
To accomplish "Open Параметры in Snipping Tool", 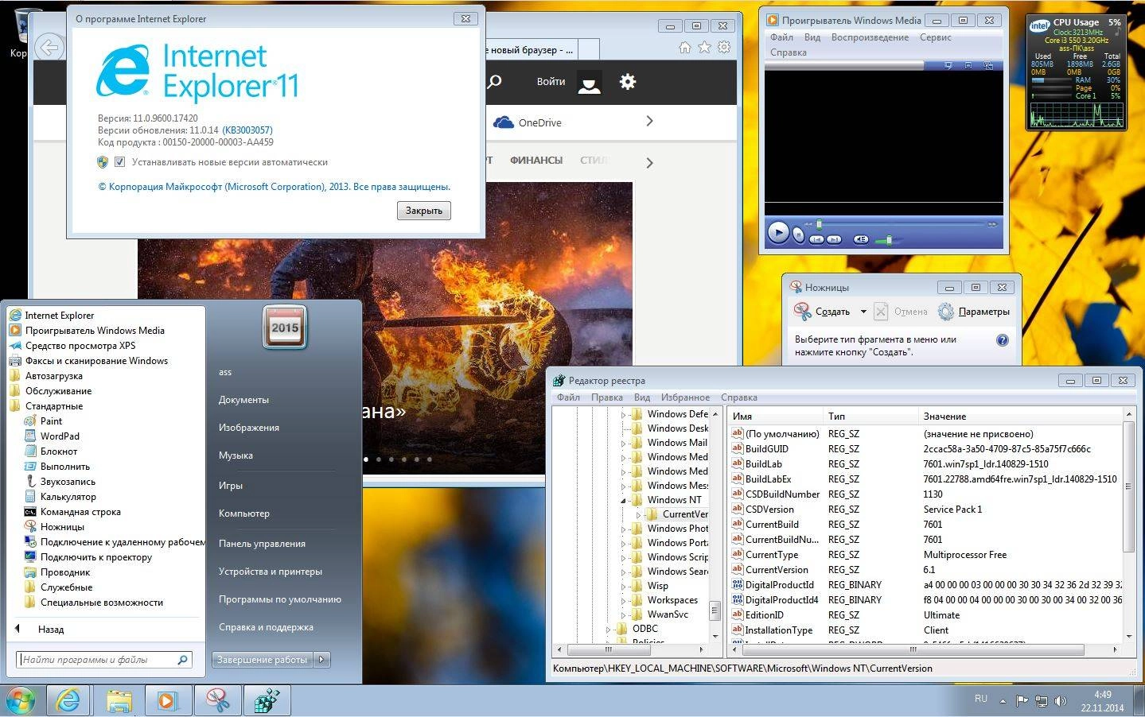I will coord(974,312).
